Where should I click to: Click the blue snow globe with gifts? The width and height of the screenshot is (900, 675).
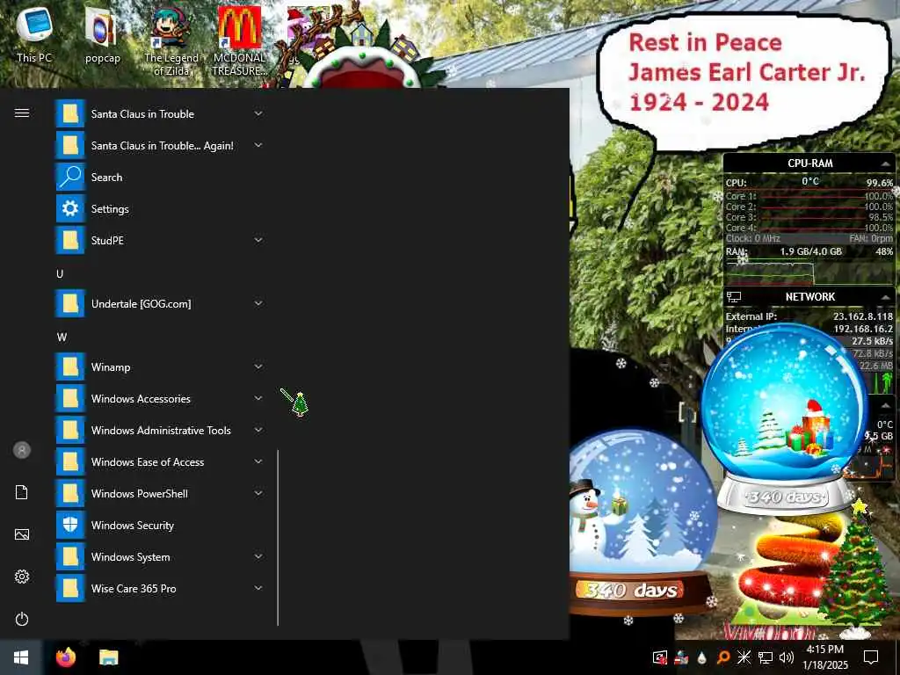(x=784, y=417)
